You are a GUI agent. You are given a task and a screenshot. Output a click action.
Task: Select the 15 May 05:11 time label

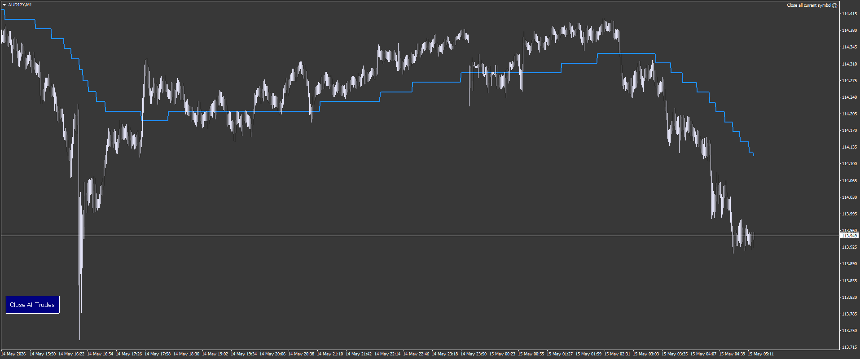click(760, 354)
